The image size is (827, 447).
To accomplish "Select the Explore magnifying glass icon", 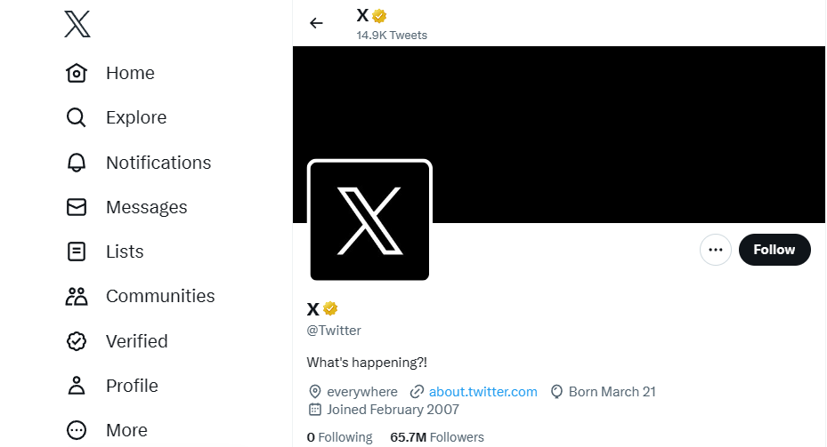I will coord(77,117).
